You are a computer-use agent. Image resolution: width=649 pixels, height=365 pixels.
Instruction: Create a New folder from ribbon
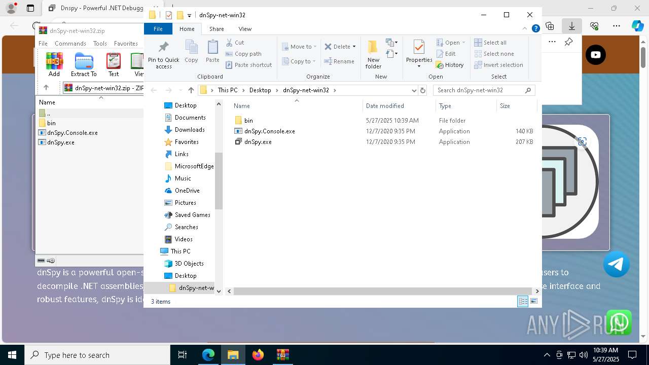[x=373, y=55]
